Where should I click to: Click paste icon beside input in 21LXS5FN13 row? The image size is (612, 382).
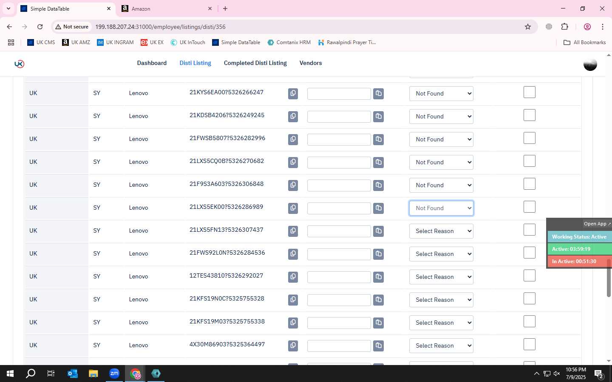pyautogui.click(x=378, y=231)
